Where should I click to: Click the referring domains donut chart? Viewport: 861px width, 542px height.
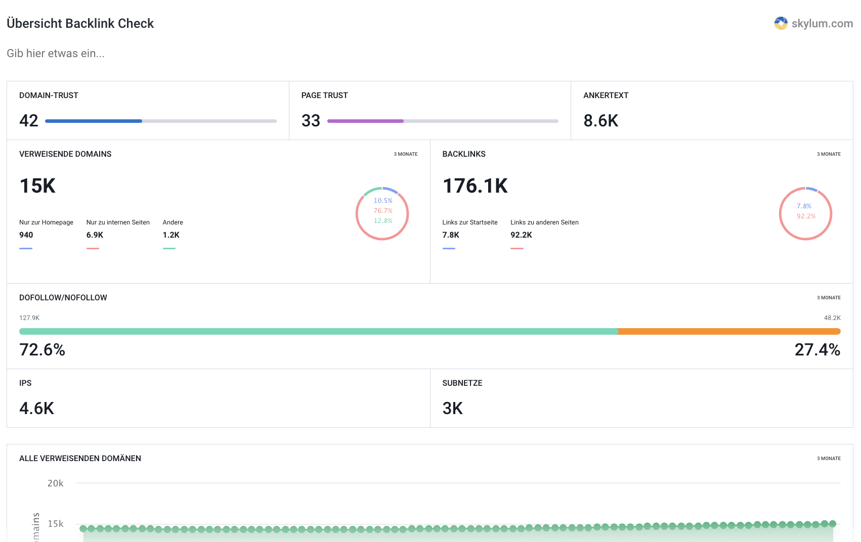[382, 213]
